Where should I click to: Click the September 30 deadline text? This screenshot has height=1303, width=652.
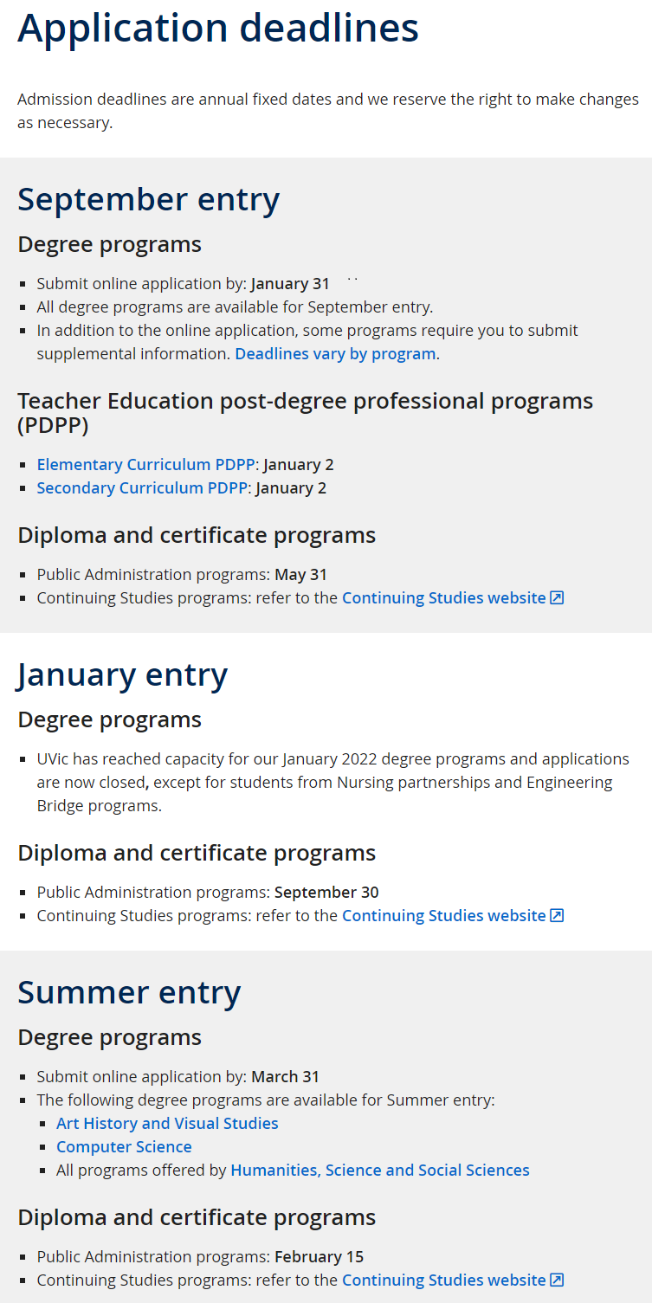coord(326,892)
